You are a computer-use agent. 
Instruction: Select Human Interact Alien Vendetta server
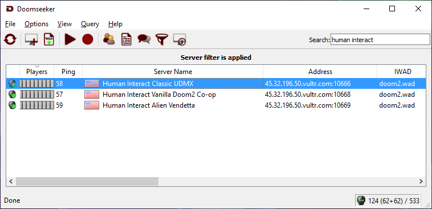149,105
